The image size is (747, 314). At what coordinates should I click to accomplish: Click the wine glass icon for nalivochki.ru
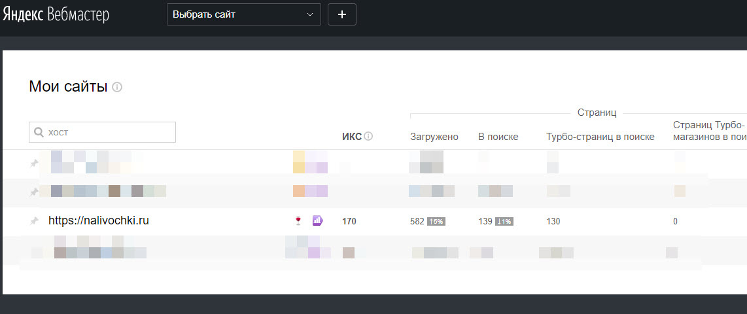(x=298, y=221)
